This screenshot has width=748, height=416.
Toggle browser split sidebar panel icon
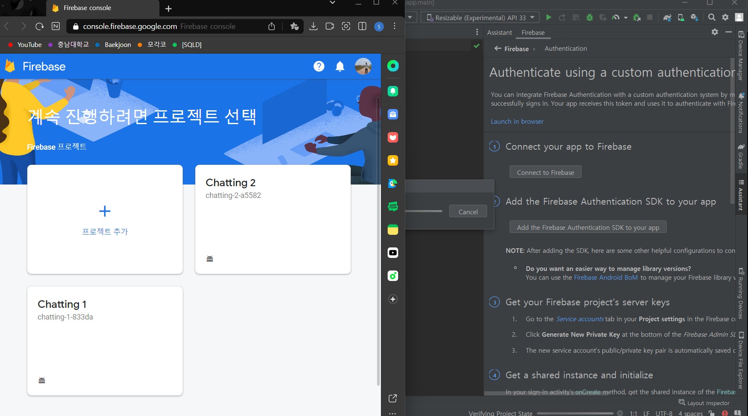tap(362, 26)
